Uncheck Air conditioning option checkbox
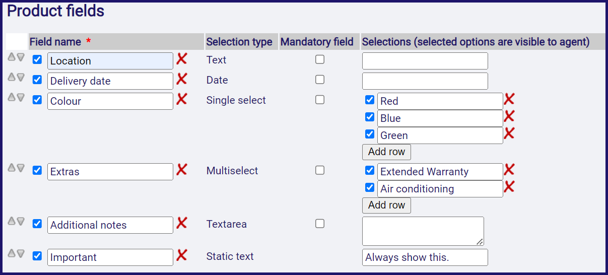The height and width of the screenshot is (275, 608). point(370,187)
